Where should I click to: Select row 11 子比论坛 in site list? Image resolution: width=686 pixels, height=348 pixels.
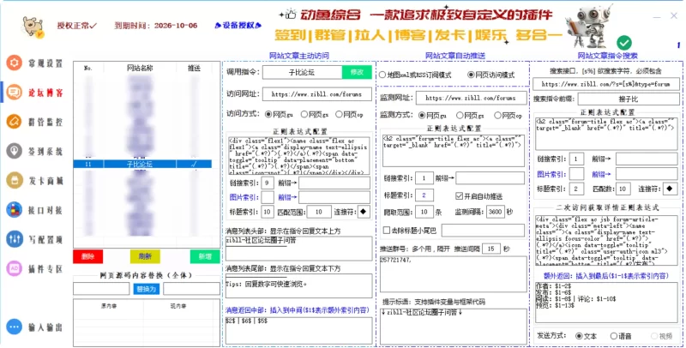coord(142,164)
